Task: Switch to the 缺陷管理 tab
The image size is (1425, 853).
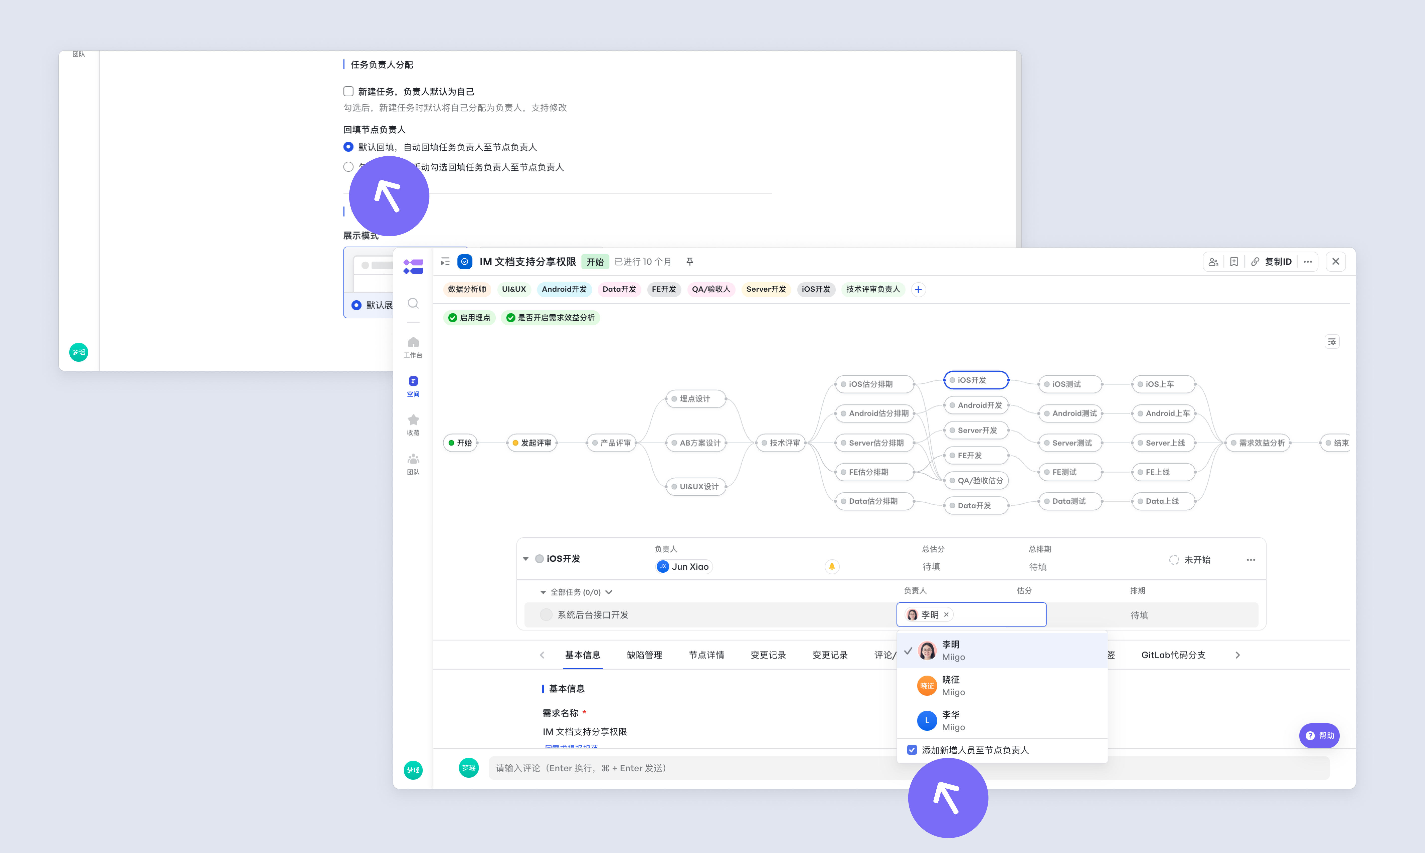Action: 645,655
